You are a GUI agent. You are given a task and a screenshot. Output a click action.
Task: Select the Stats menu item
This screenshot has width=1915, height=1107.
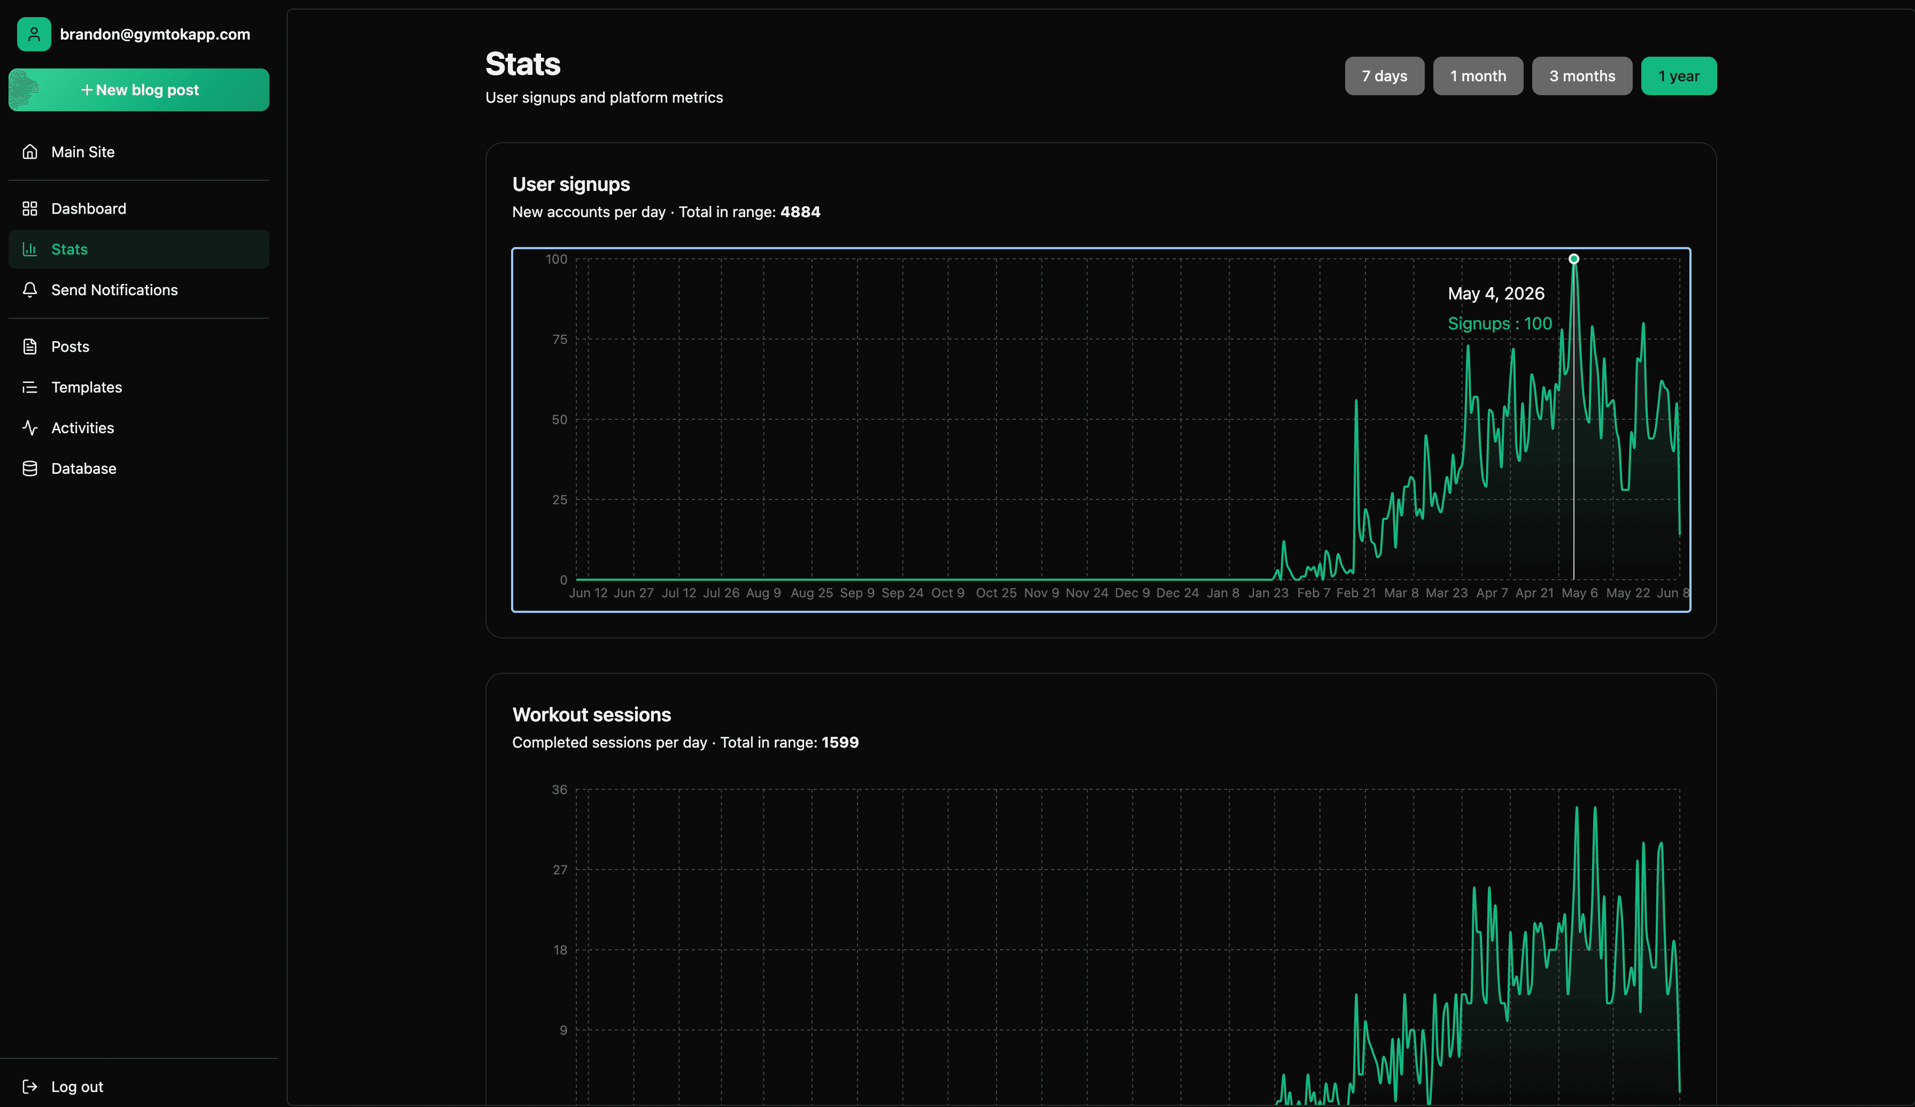coord(139,249)
